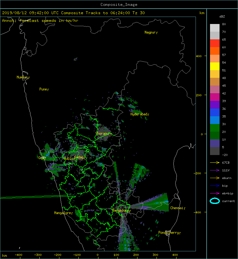Click the current legend label
Image resolution: width=238 pixels, height=259 pixels.
point(228,201)
